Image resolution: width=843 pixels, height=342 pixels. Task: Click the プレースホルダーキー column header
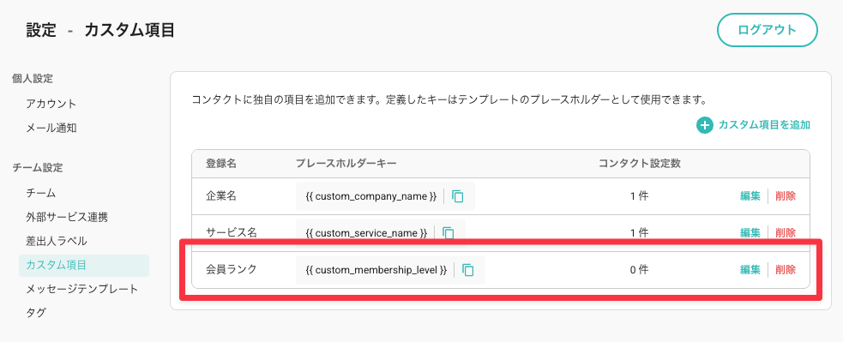(346, 164)
